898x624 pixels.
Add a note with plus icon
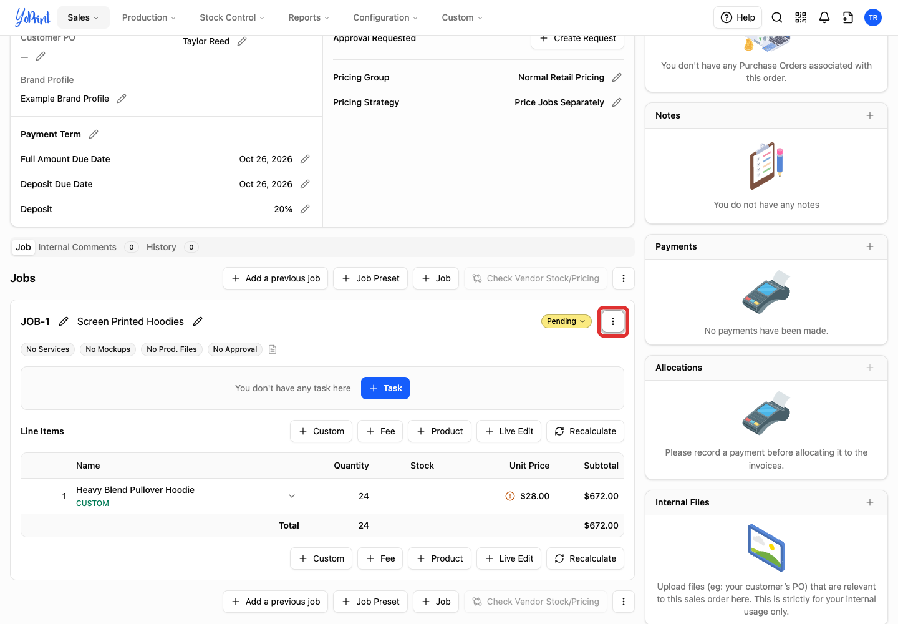pos(870,115)
